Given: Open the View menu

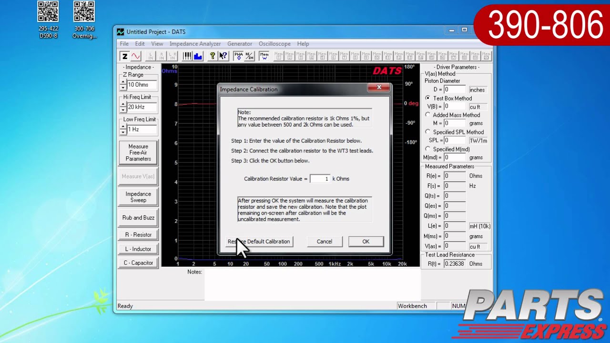Looking at the screenshot, I should [x=157, y=44].
